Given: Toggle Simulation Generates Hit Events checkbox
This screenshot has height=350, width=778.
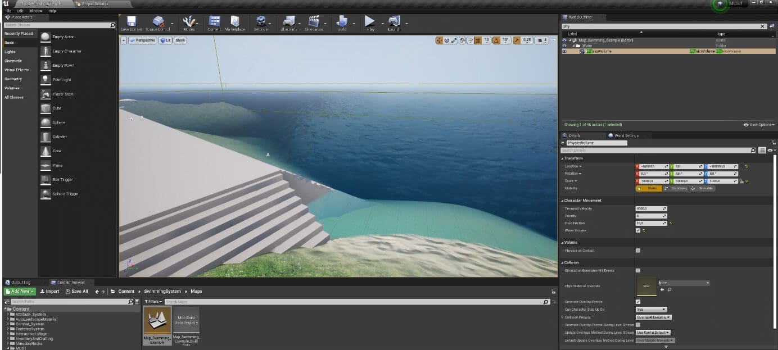Looking at the screenshot, I should (637, 271).
